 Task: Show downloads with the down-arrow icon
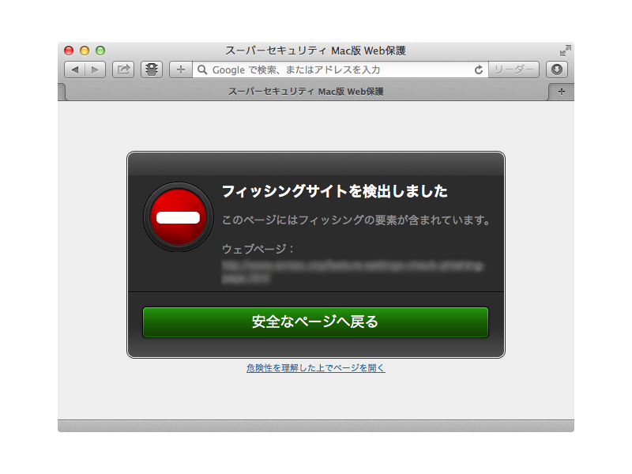click(557, 70)
